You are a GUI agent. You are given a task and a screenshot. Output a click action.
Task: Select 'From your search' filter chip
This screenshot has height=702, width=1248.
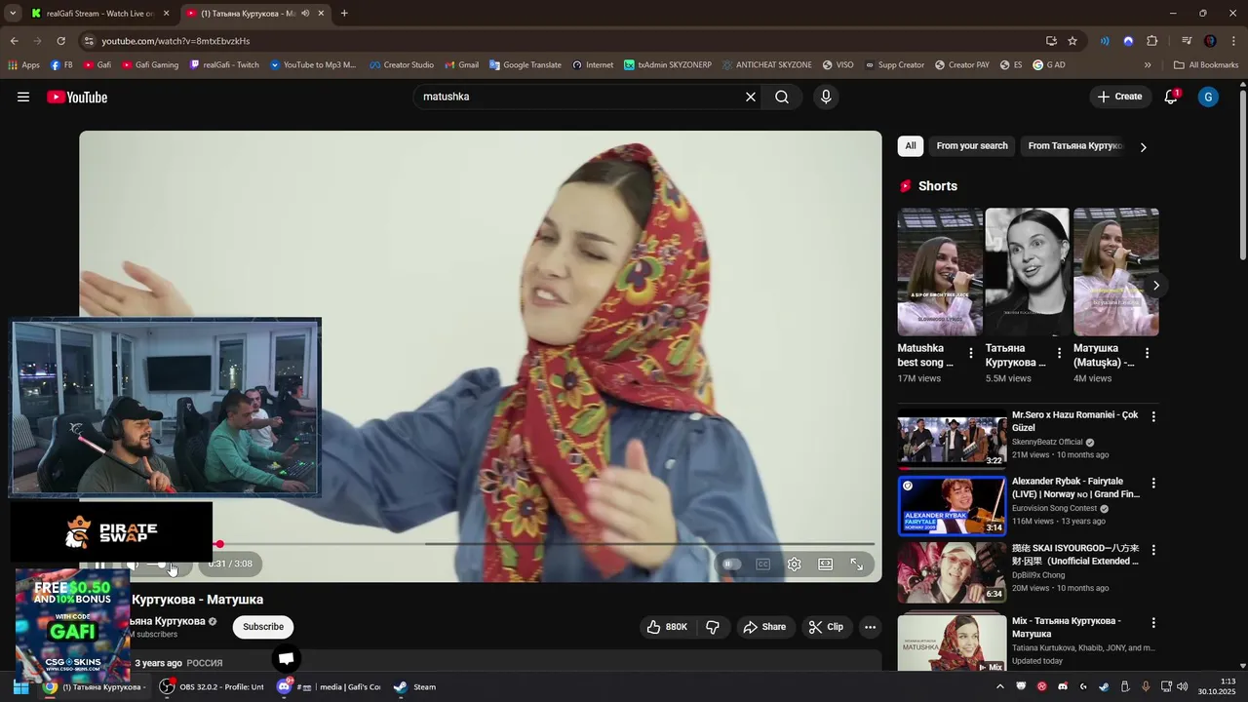click(x=972, y=146)
